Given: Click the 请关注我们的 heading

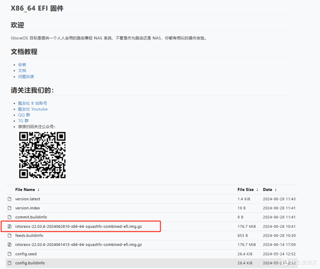Looking at the screenshot, I should coord(32,90).
